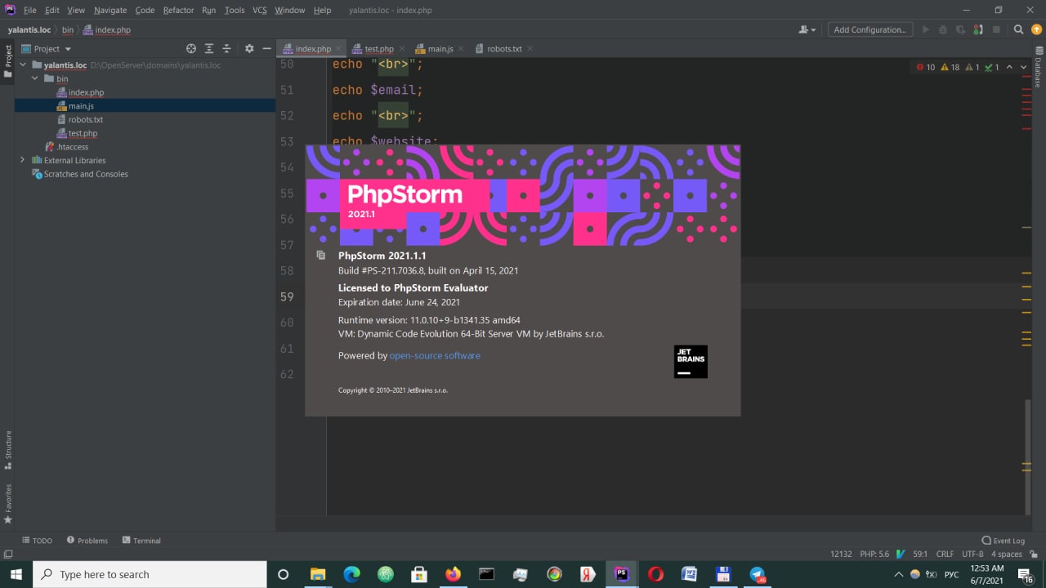This screenshot has height=588, width=1046.
Task: Open the Help menu
Action: tap(323, 10)
